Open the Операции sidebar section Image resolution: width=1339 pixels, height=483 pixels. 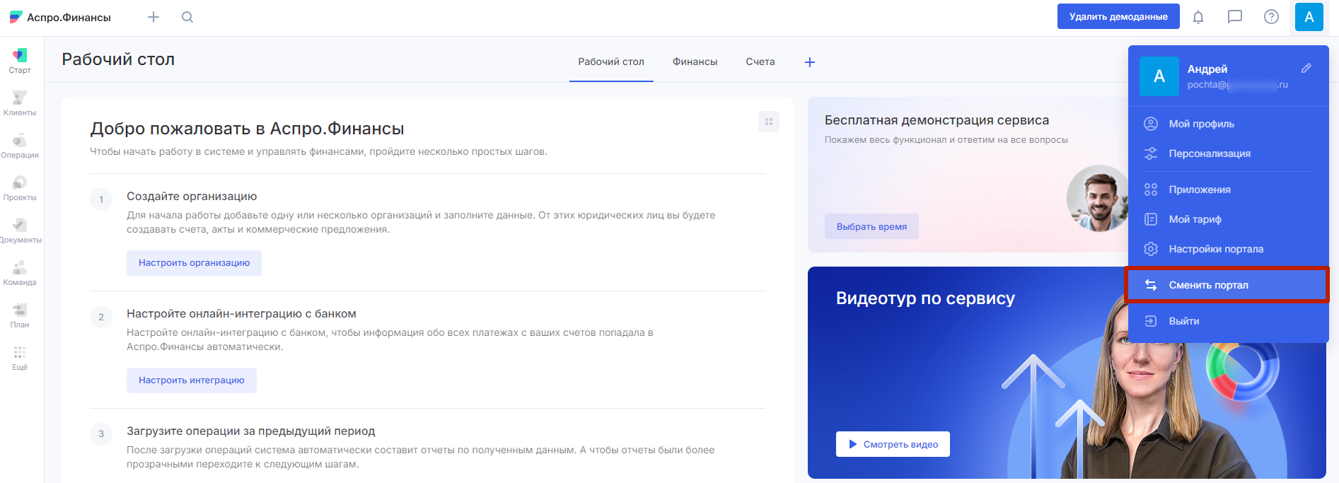[x=20, y=146]
